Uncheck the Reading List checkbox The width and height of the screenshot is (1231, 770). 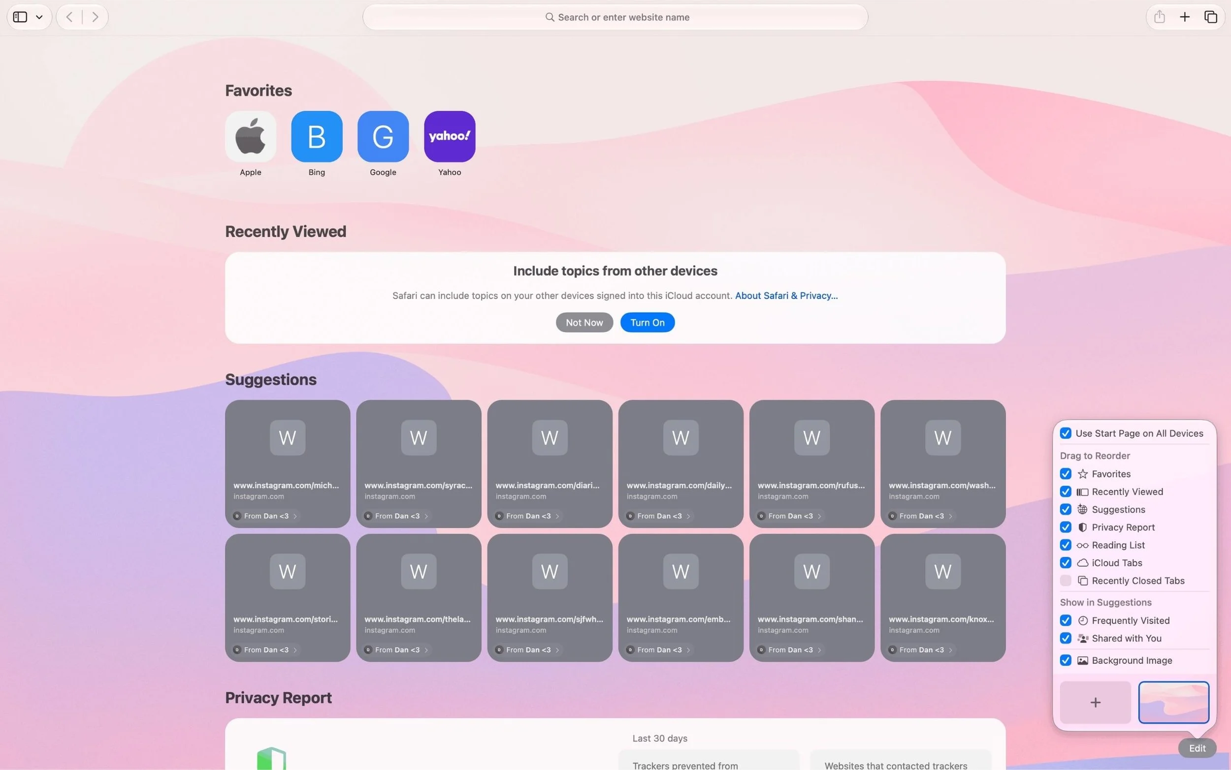click(1066, 545)
